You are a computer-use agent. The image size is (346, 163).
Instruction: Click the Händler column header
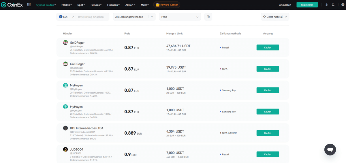(68, 34)
